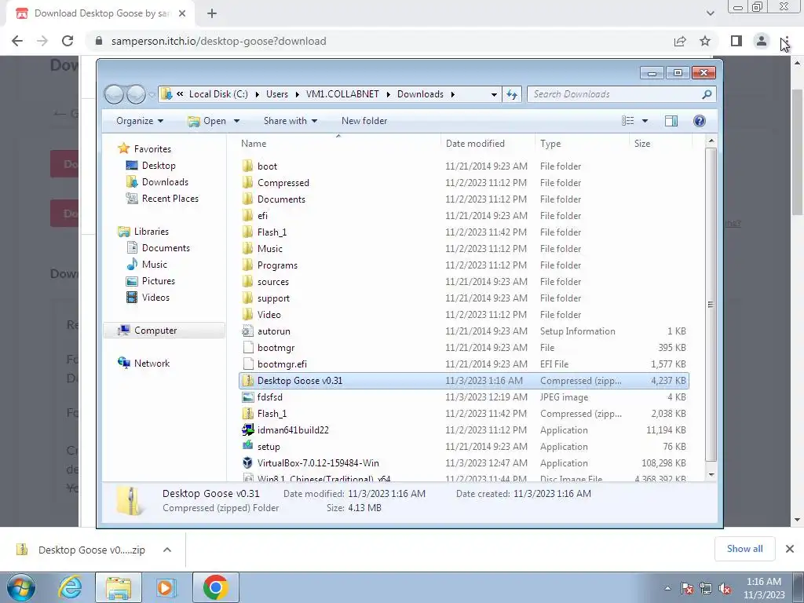Click Users breadcrumb segment
This screenshot has height=603, width=804.
click(x=277, y=94)
